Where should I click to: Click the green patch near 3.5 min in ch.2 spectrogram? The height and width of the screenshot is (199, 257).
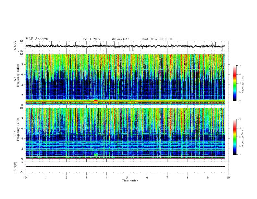96,154
